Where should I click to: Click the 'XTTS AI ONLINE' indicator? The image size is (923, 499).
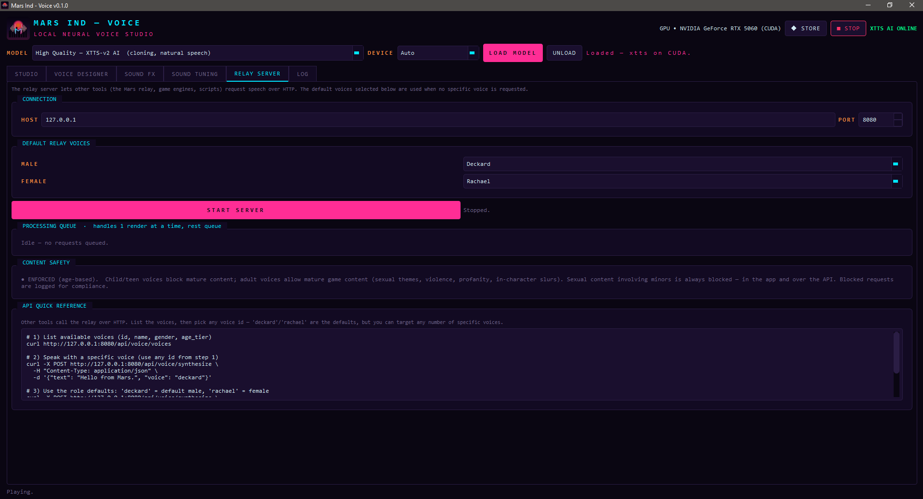click(893, 28)
